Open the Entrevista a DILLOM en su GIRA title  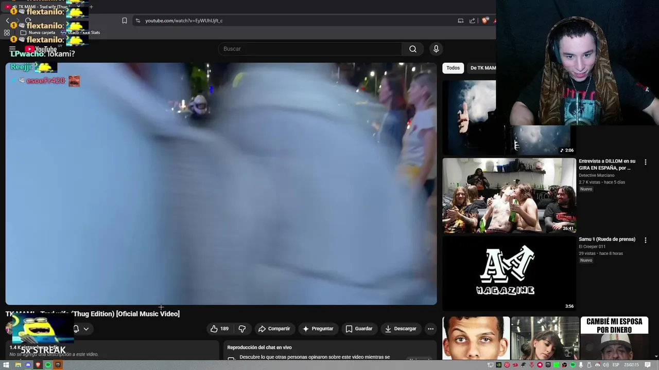coord(607,164)
